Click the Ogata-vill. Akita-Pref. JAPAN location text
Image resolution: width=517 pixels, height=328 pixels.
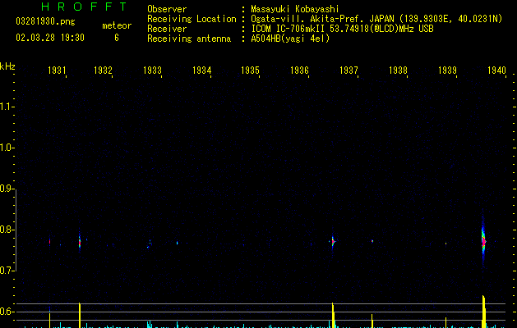pos(376,19)
